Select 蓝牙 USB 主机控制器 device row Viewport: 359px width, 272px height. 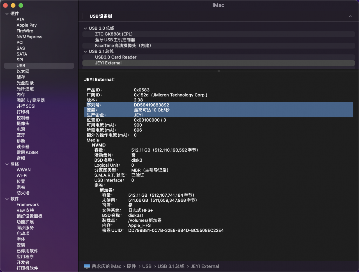coord(219,40)
